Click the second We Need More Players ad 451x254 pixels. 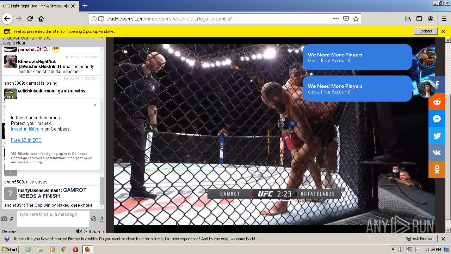(x=357, y=89)
